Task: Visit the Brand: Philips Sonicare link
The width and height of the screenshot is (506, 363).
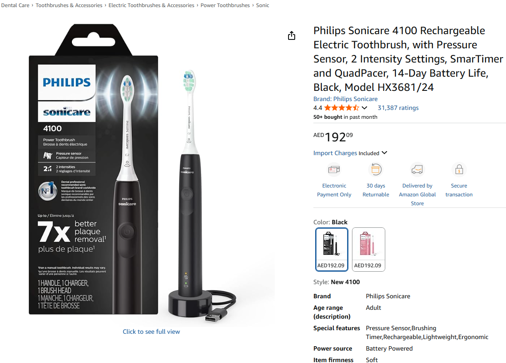Action: [x=345, y=99]
